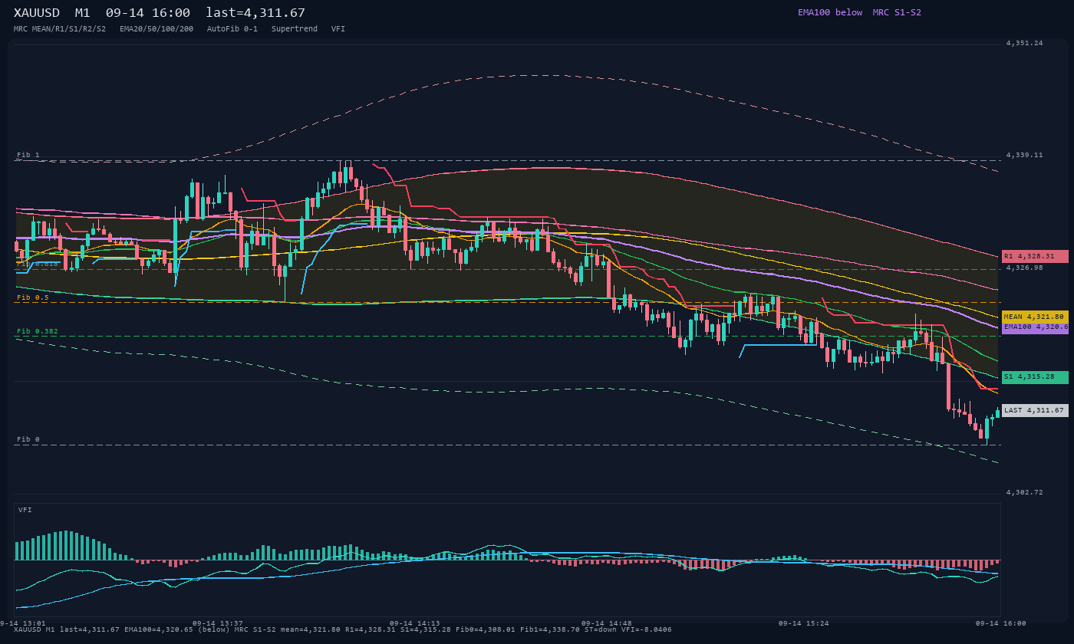Click the 4,351.24 price axis label

(1025, 43)
